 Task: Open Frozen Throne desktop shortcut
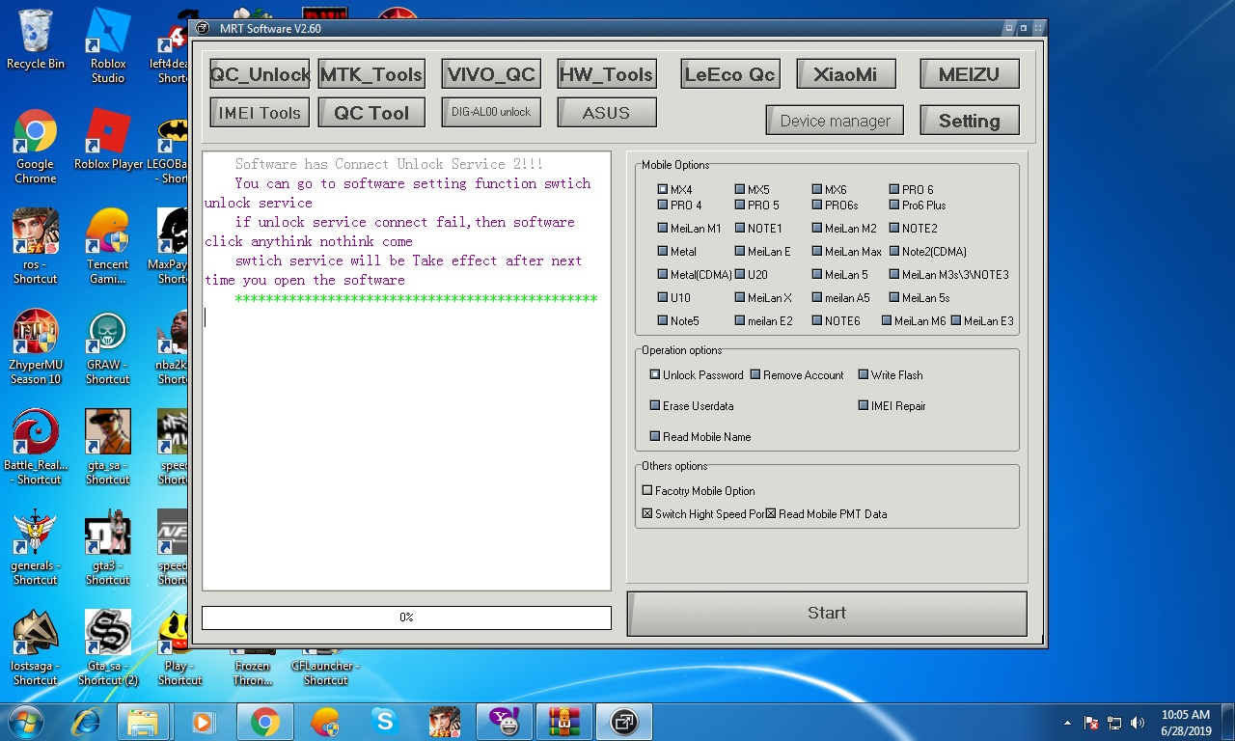(x=253, y=666)
